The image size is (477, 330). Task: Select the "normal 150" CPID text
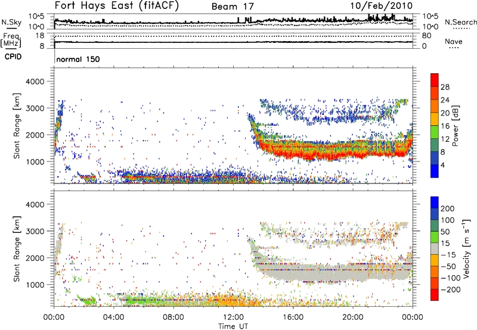[78, 59]
